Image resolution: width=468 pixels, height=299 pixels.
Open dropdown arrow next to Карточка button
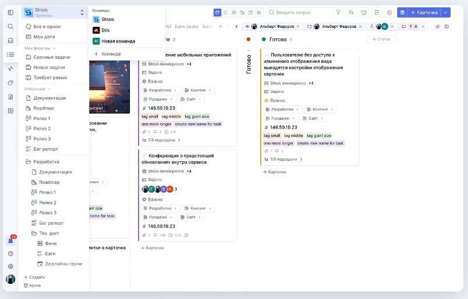tap(446, 12)
